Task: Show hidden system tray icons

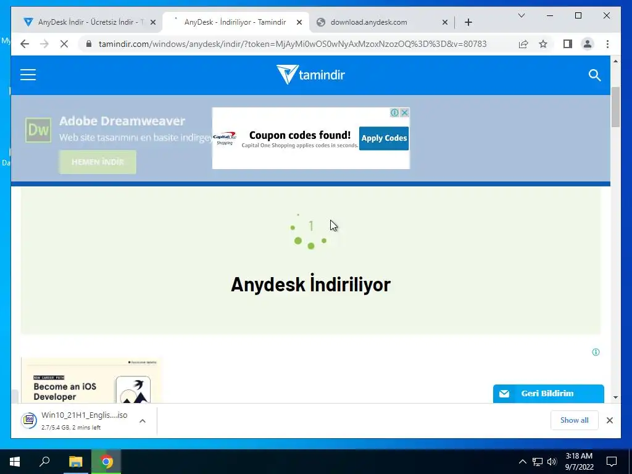Action: 522,462
